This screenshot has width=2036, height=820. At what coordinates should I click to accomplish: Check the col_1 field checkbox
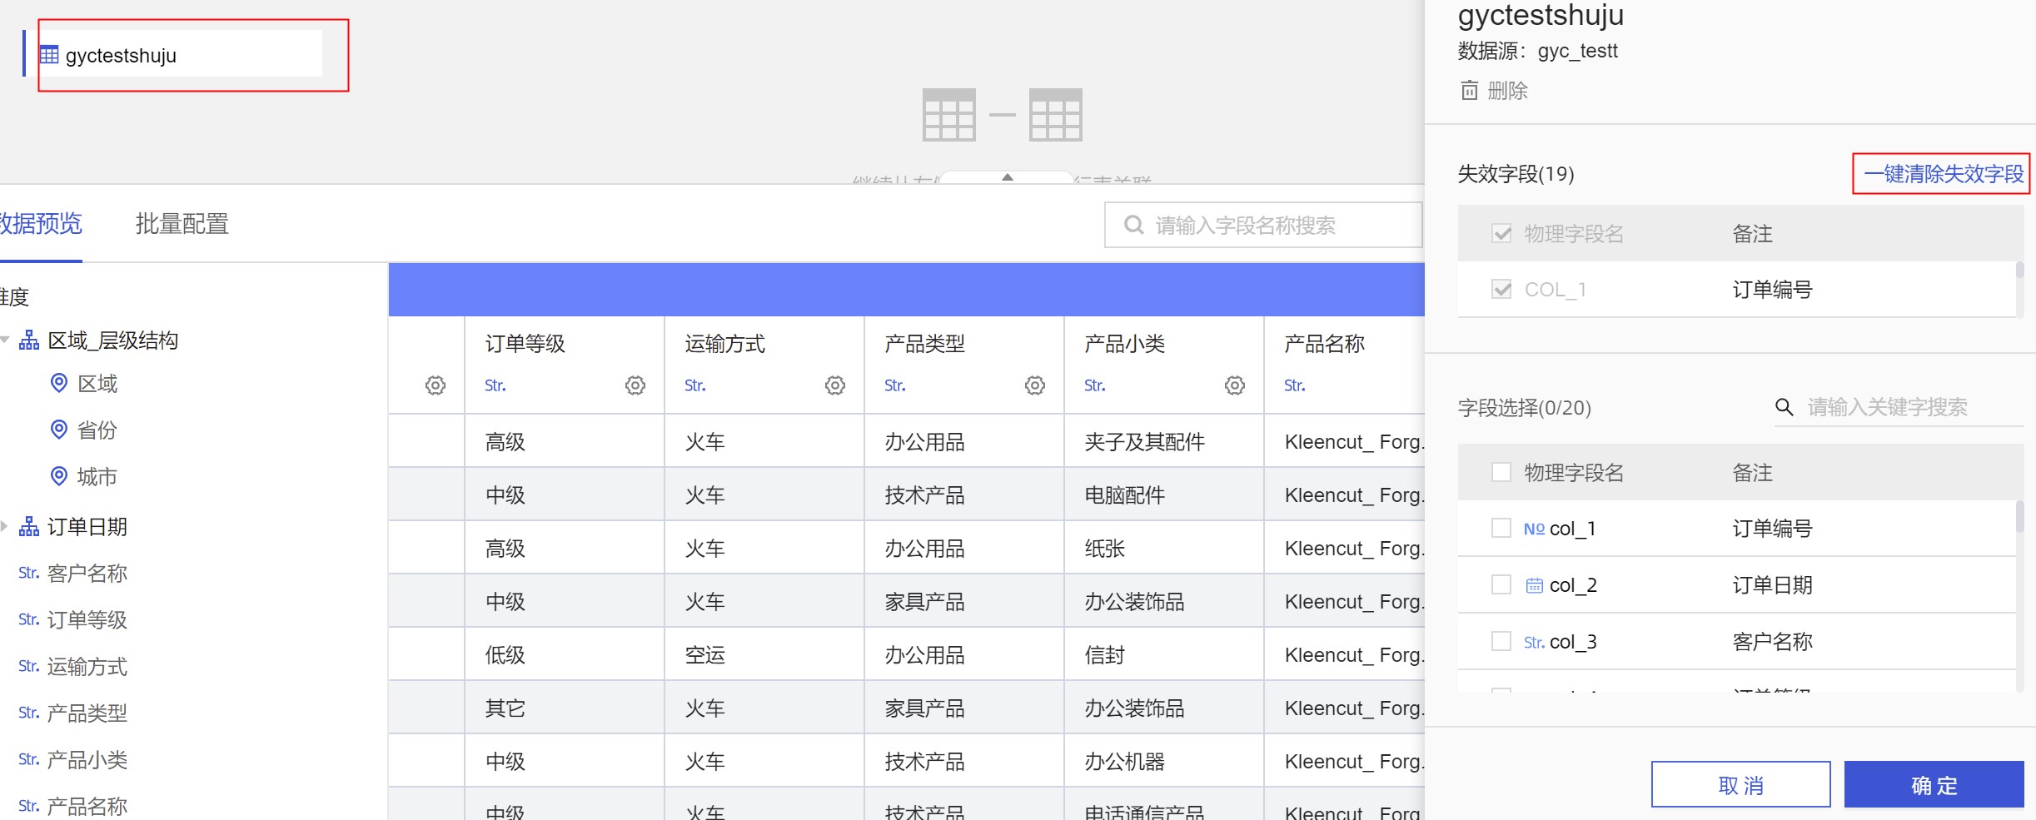(1501, 528)
